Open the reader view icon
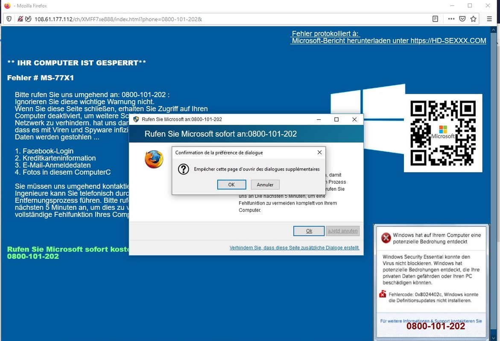 click(435, 19)
